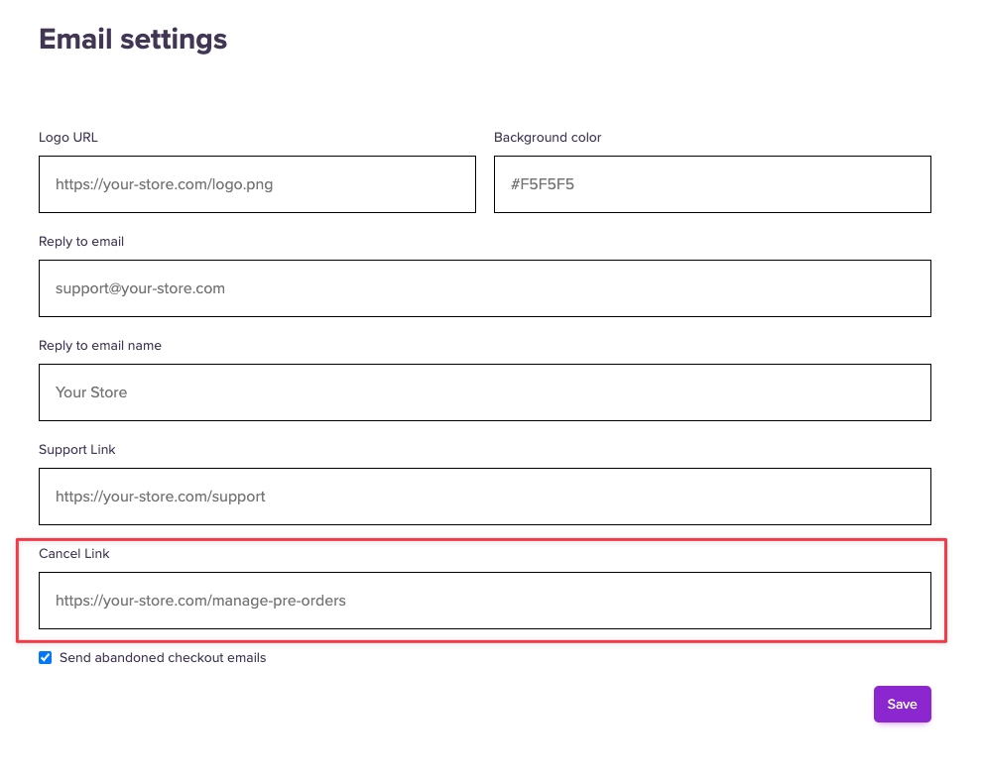
Task: Uncheck the abandoned checkout emails checkbox
Action: (x=46, y=657)
